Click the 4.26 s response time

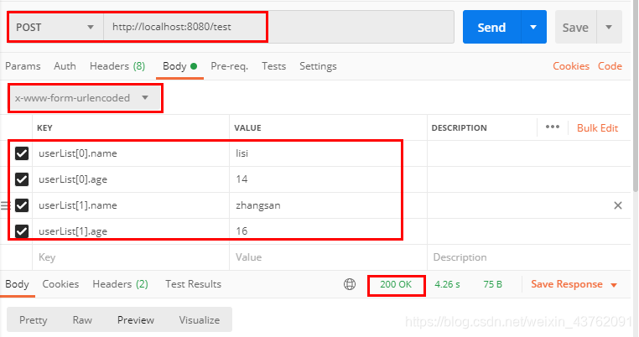pyautogui.click(x=447, y=284)
